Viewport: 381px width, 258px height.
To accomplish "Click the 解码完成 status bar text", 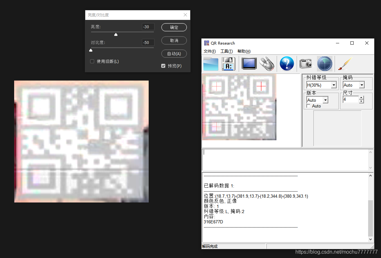I will pyautogui.click(x=210, y=246).
